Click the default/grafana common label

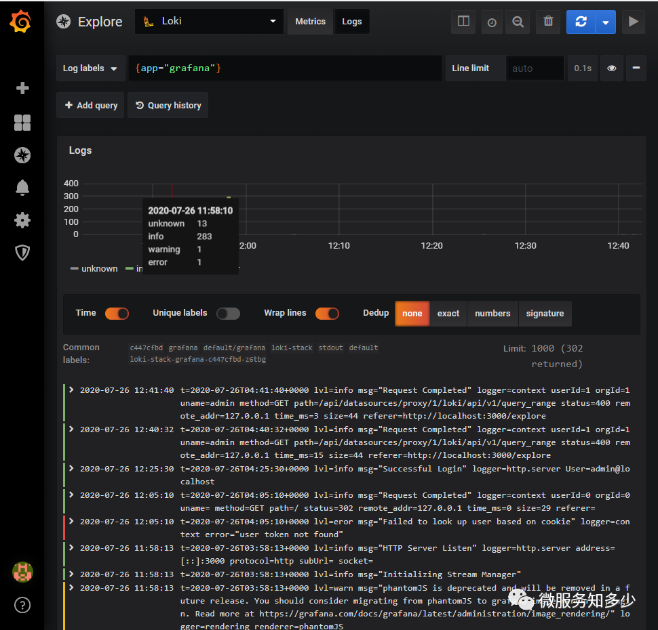234,348
